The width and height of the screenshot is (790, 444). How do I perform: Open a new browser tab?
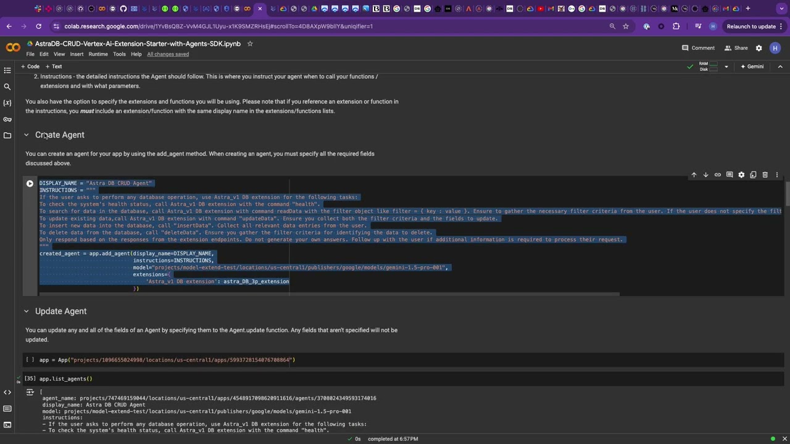(748, 9)
